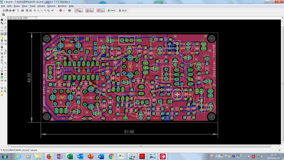
Task: Click the Print icon in the toolbar
Action: [x=11, y=11]
